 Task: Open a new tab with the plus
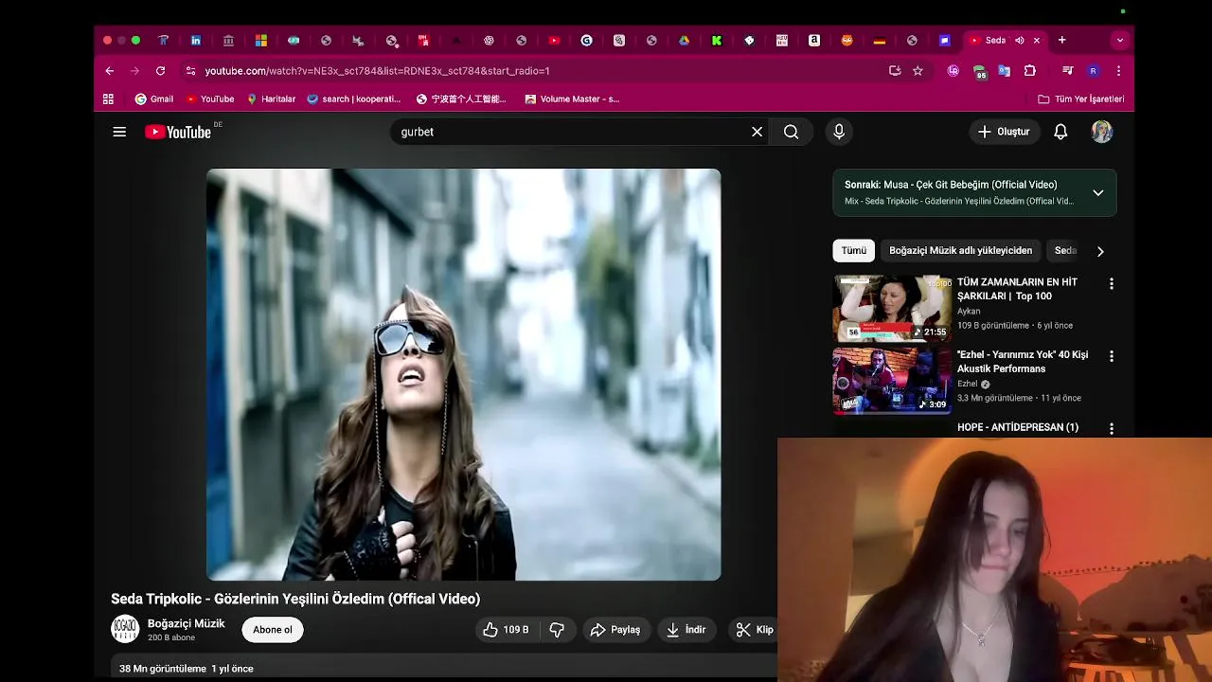(x=1062, y=40)
